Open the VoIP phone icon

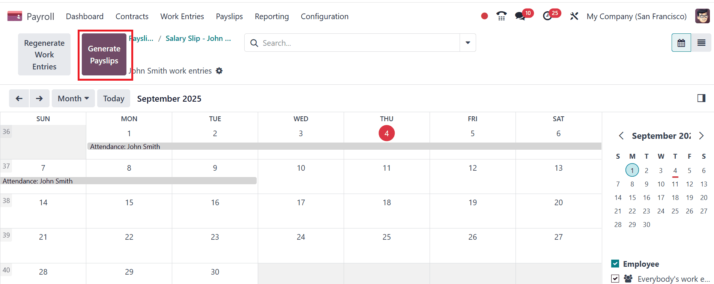tap(501, 16)
